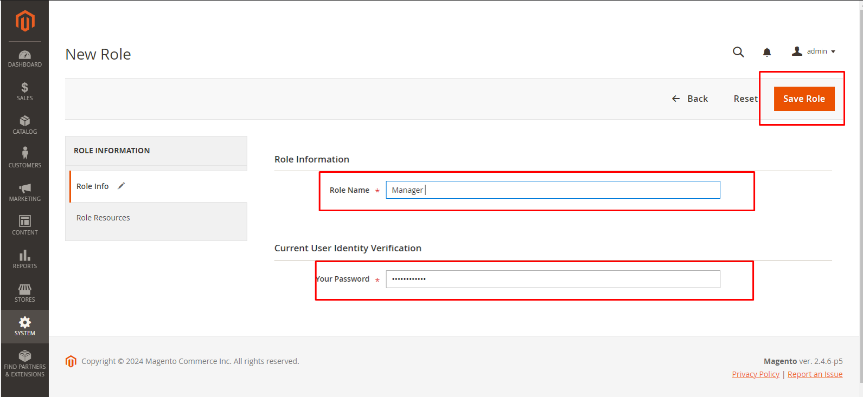The height and width of the screenshot is (397, 863).
Task: Open the Content menu
Action: [25, 225]
